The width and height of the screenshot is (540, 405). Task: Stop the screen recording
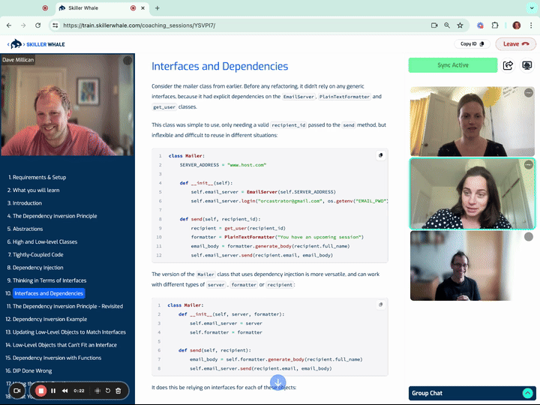[x=41, y=391]
